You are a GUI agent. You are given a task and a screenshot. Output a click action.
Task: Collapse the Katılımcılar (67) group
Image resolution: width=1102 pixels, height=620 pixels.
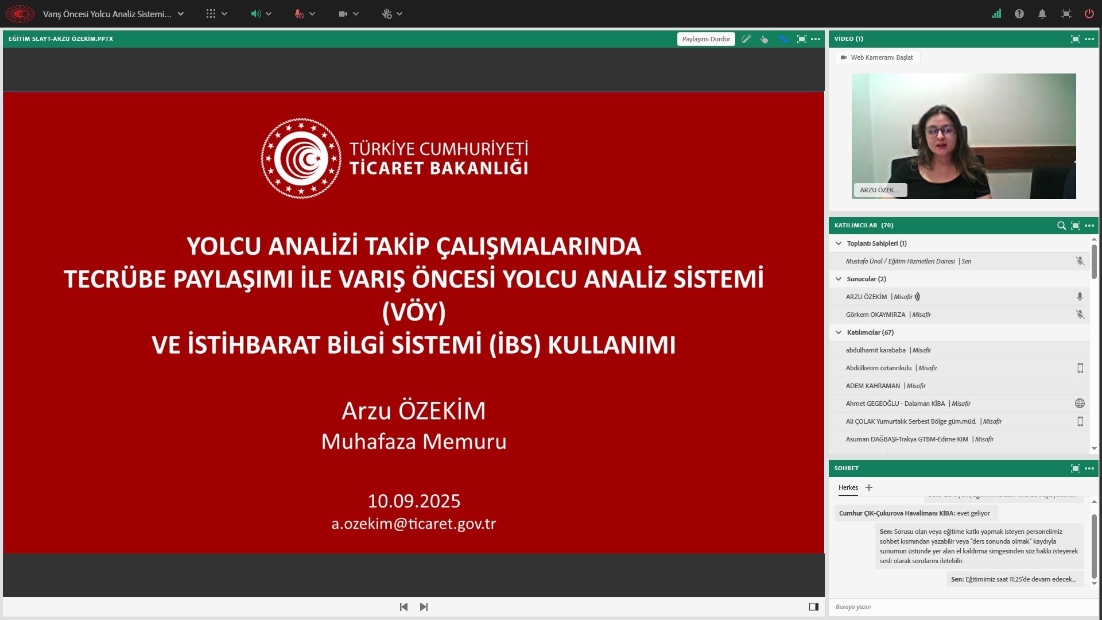pyautogui.click(x=839, y=332)
